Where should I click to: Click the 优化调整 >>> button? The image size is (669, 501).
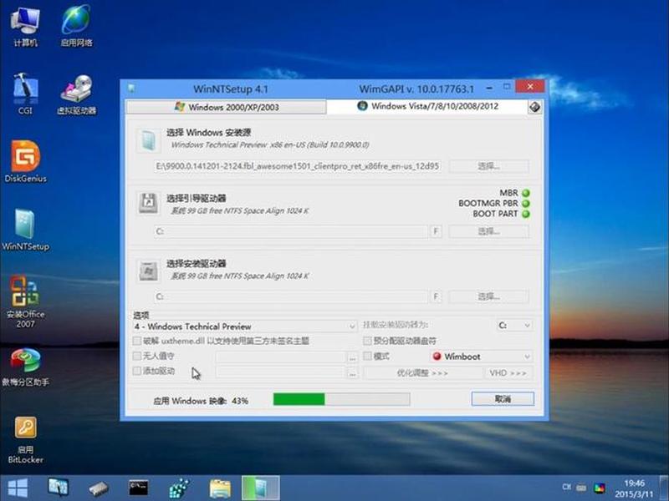pos(422,372)
